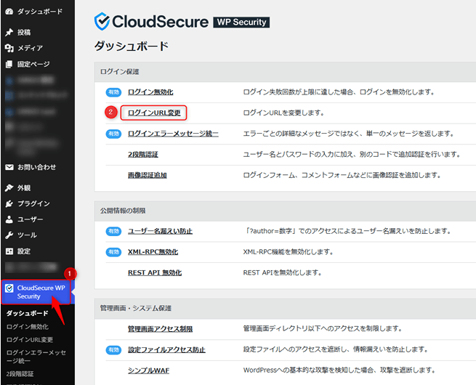Viewport: 476px width, 385px height.
Task: Open the シンプルWAF link
Action: click(149, 370)
